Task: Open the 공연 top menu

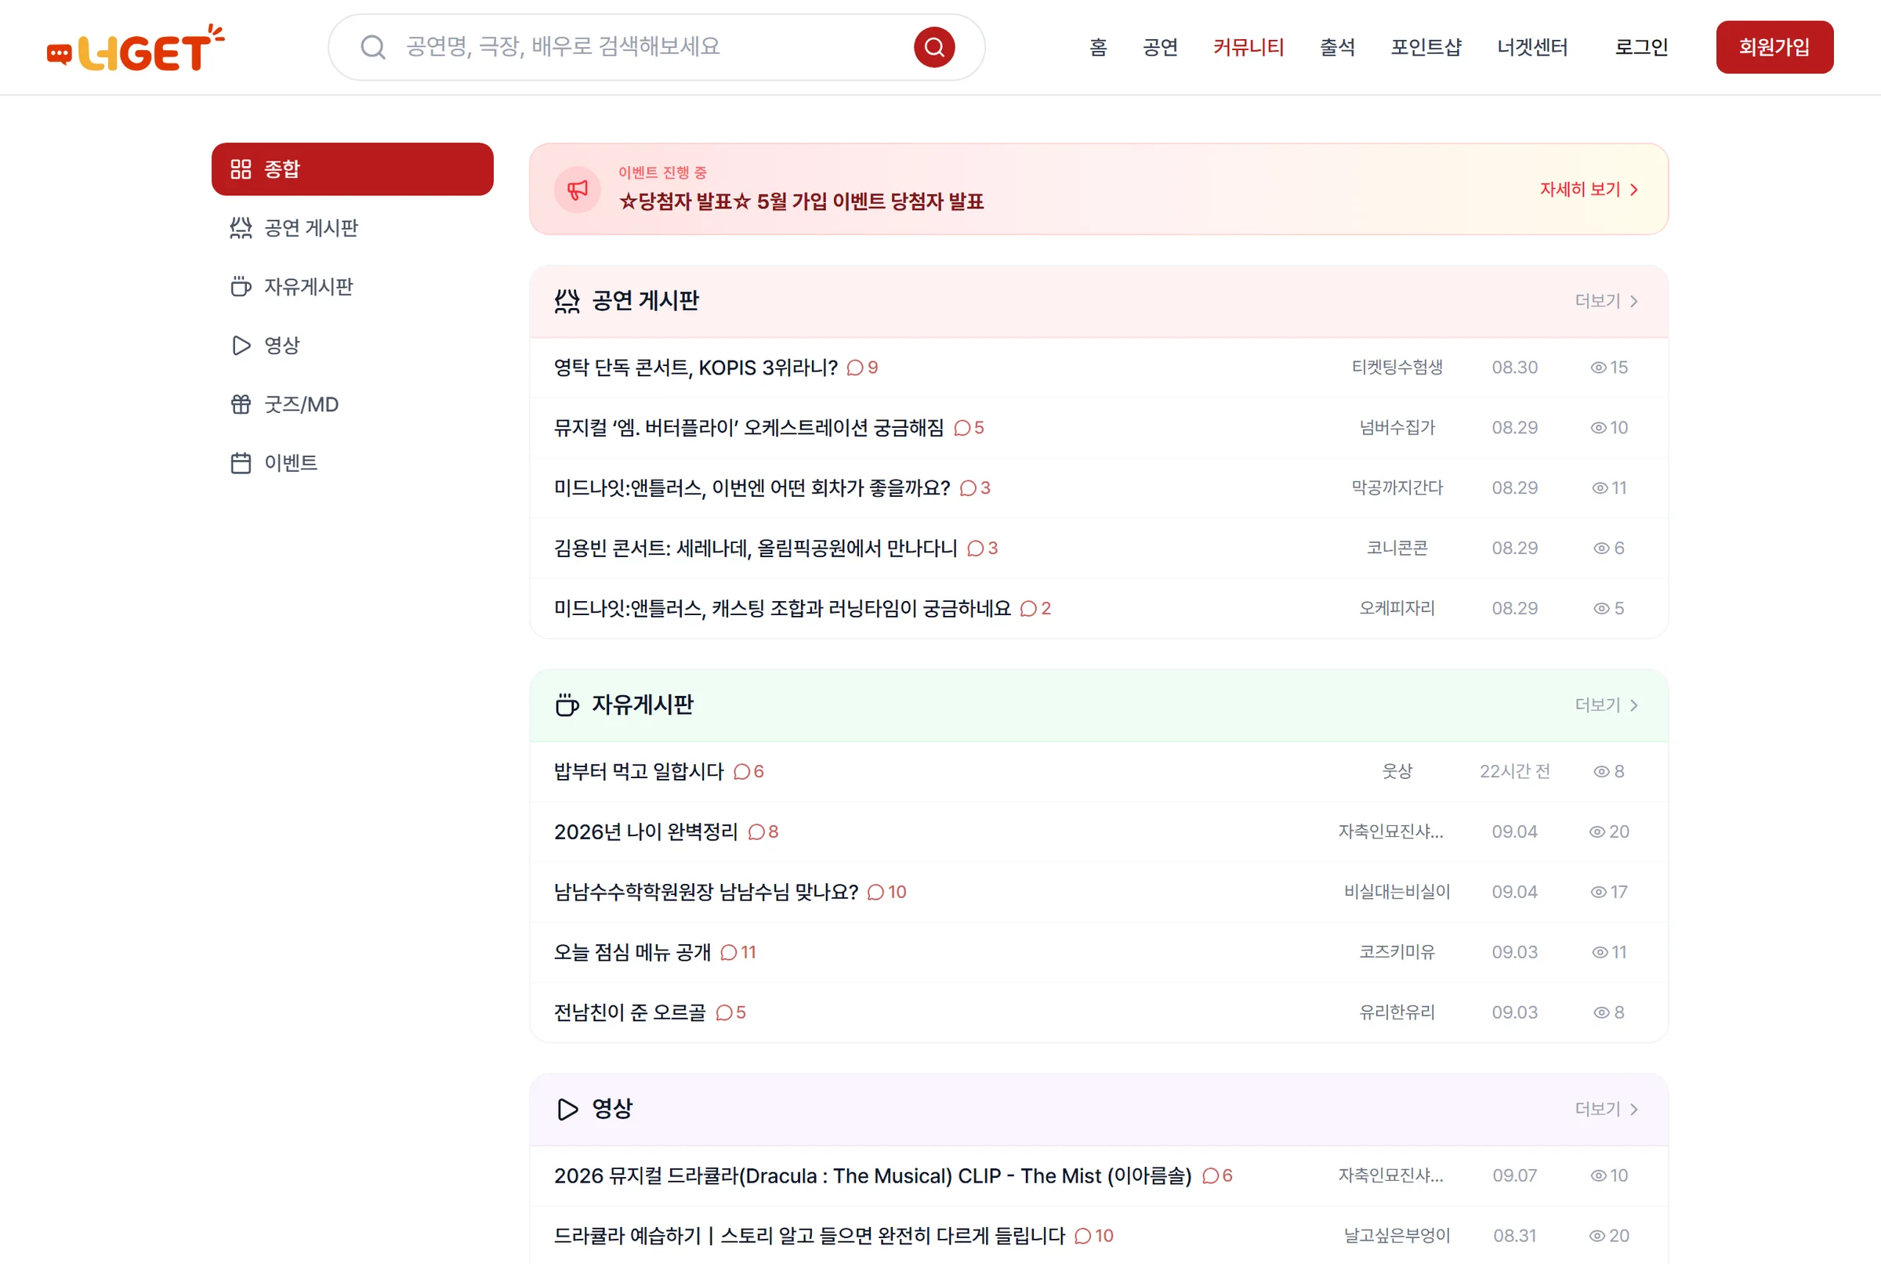Action: point(1159,47)
